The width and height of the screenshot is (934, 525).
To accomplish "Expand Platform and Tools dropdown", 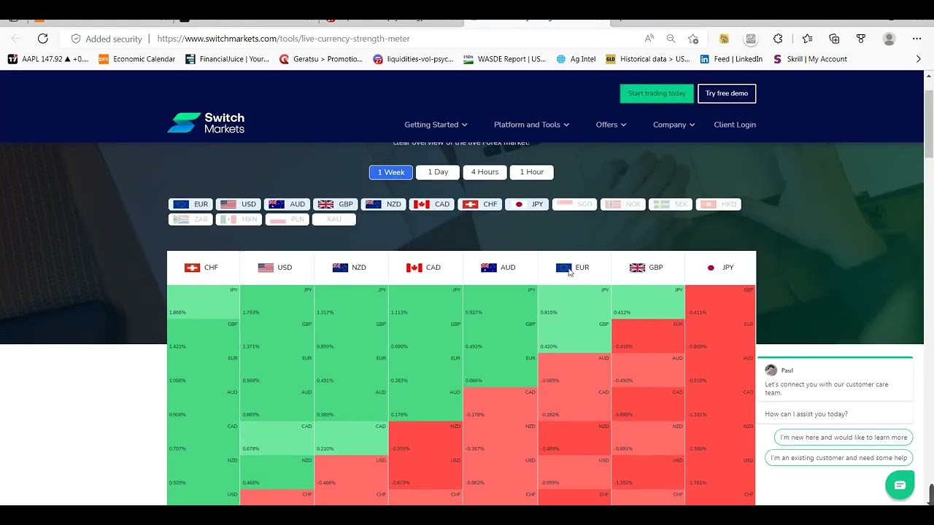I will pos(531,125).
